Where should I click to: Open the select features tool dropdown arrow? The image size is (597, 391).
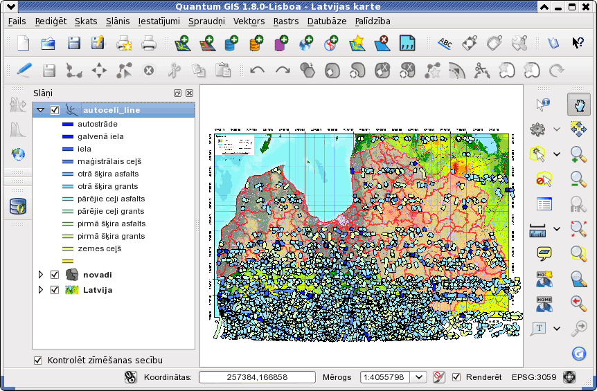coord(557,154)
